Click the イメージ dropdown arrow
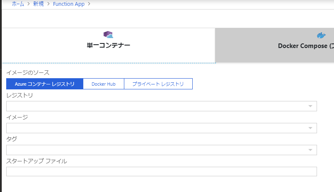This screenshot has width=334, height=192. pyautogui.click(x=310, y=128)
